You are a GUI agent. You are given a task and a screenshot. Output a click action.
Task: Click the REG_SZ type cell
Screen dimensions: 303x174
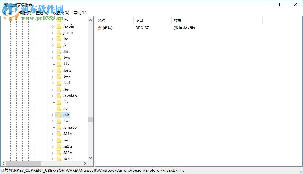pyautogui.click(x=142, y=28)
